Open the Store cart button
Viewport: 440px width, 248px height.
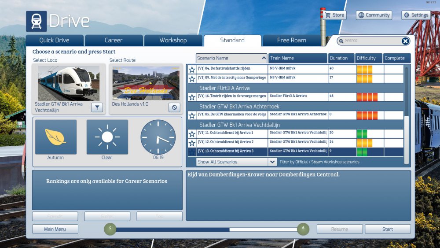334,15
